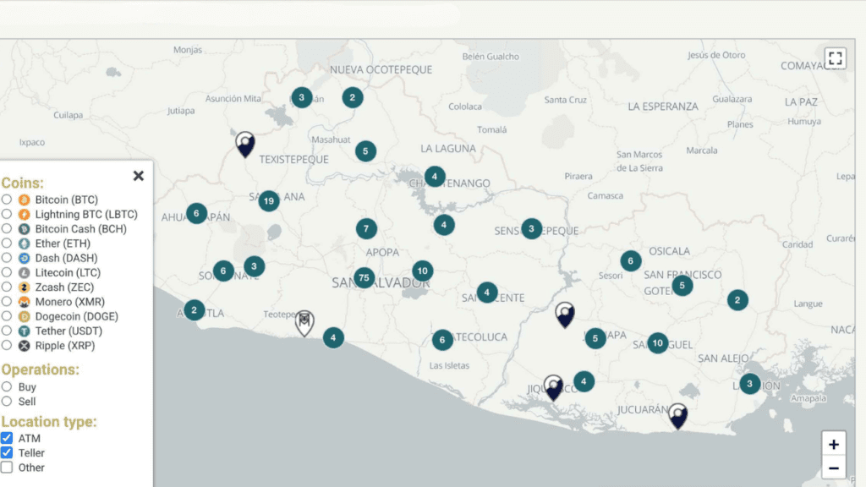Click the 7 cluster above Apopa
866x487 pixels.
coord(366,228)
